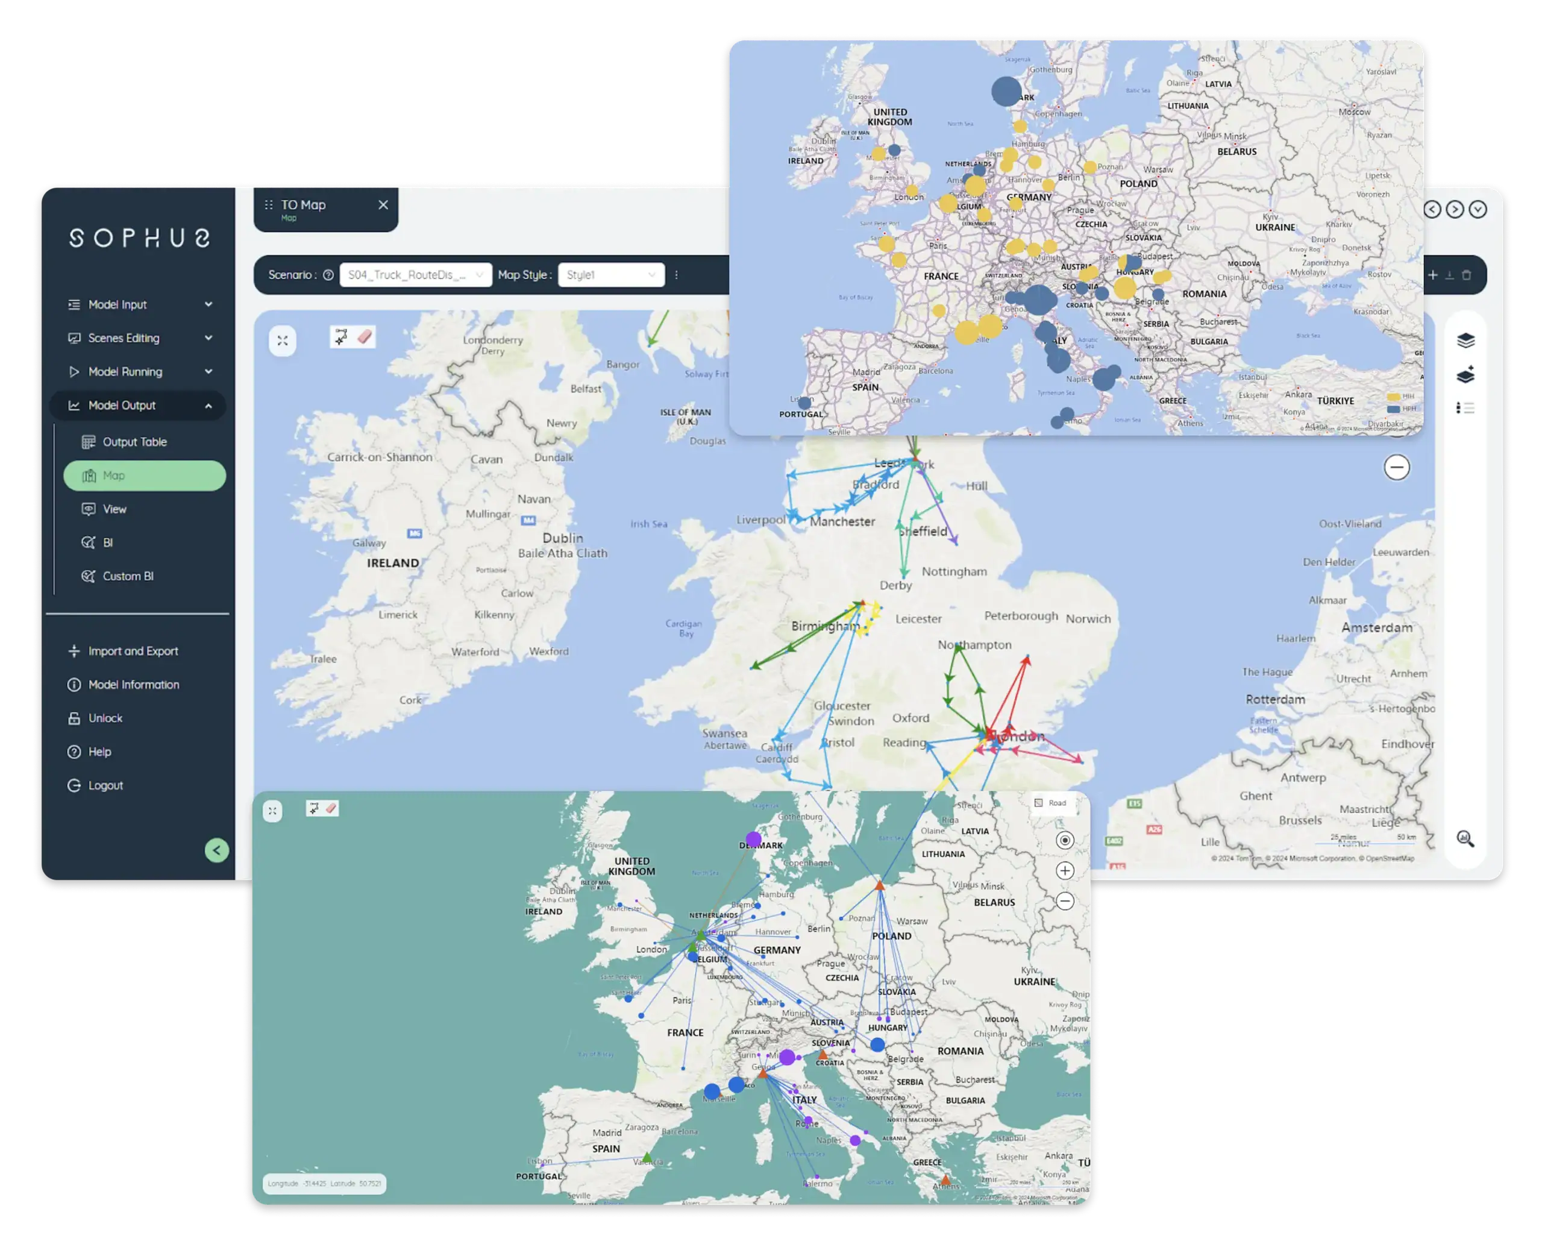Image resolution: width=1542 pixels, height=1253 pixels.
Task: Open Model Information from the sidebar
Action: [x=134, y=684]
